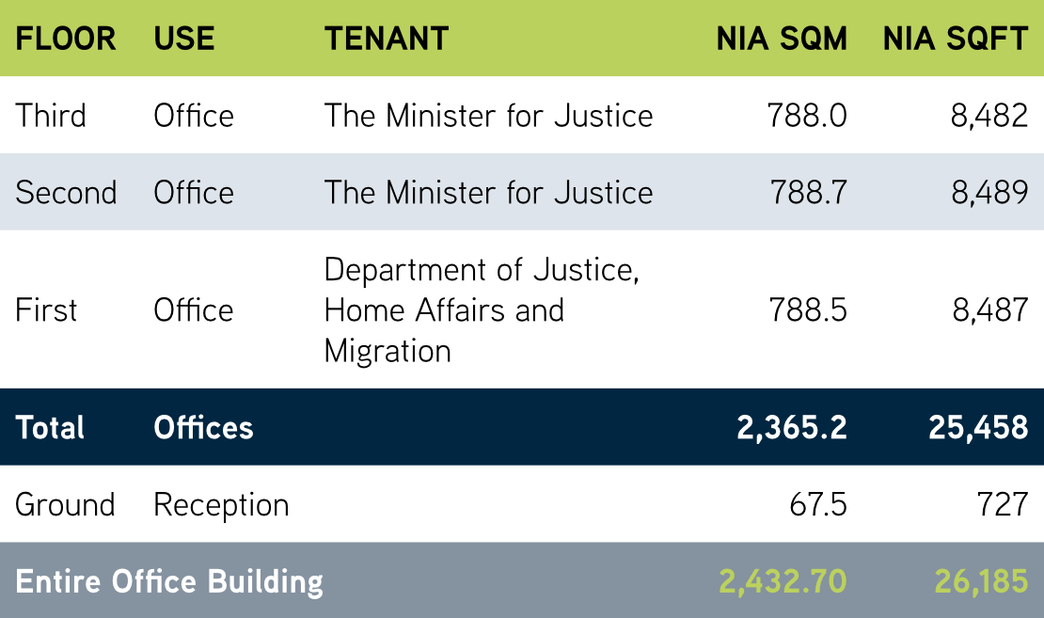Click the TENANT column header

click(387, 39)
